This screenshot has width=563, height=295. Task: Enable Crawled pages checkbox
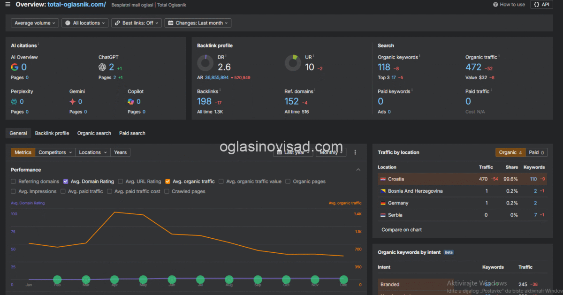167,191
